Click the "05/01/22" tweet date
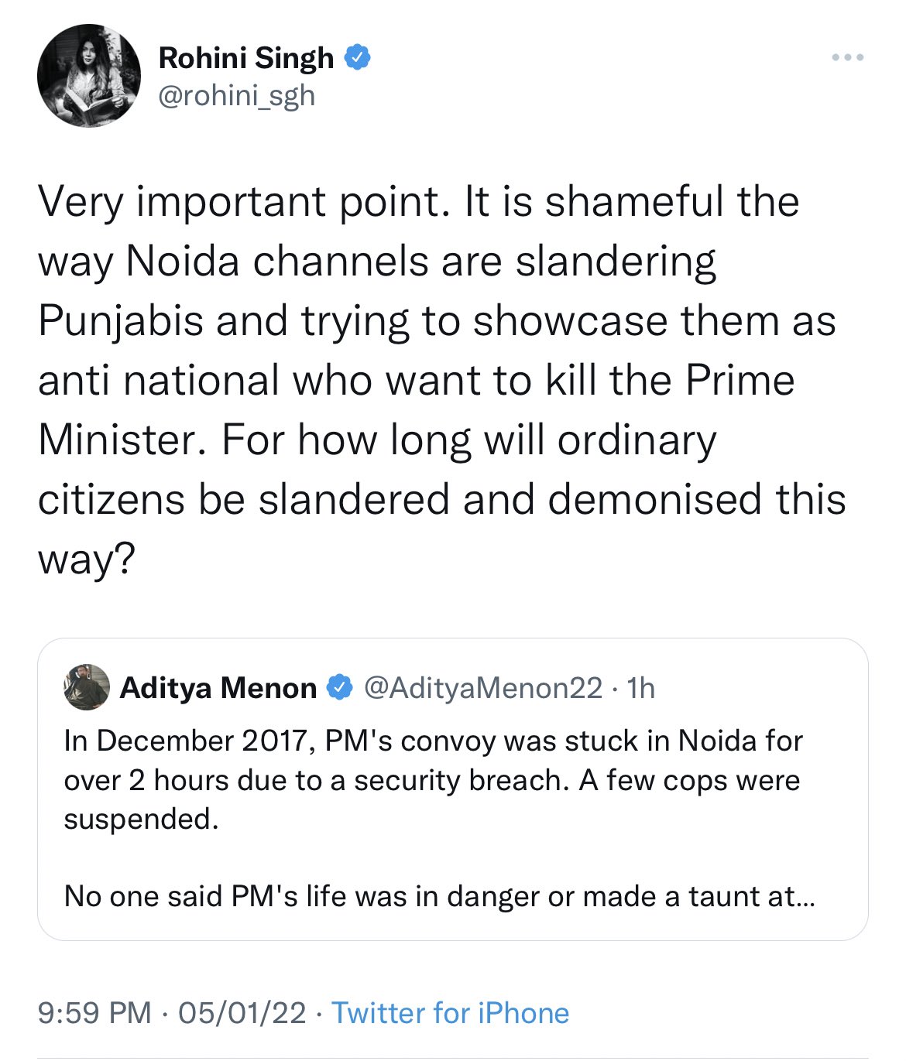Screen dimensions: 906x1061 point(242,1013)
